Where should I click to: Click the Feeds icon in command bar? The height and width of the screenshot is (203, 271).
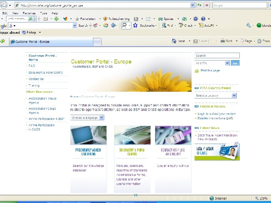(x=195, y=41)
